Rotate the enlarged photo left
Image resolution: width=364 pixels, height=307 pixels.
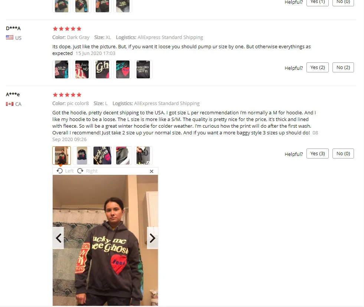[x=65, y=171]
